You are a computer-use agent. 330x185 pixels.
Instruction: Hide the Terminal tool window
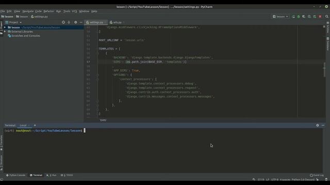[323, 125]
